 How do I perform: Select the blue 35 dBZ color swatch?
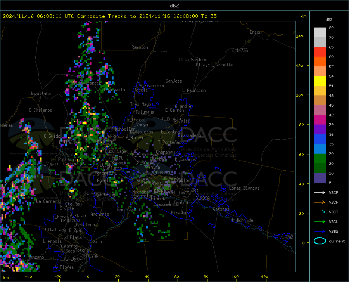pos(320,139)
